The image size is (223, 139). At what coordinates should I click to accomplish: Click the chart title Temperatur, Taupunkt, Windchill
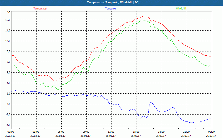tap(113, 3)
